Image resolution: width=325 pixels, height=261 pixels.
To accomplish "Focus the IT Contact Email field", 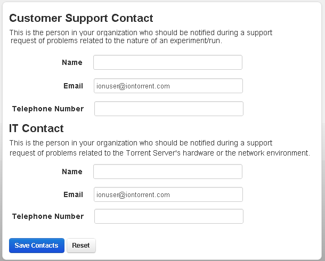I will pos(168,195).
